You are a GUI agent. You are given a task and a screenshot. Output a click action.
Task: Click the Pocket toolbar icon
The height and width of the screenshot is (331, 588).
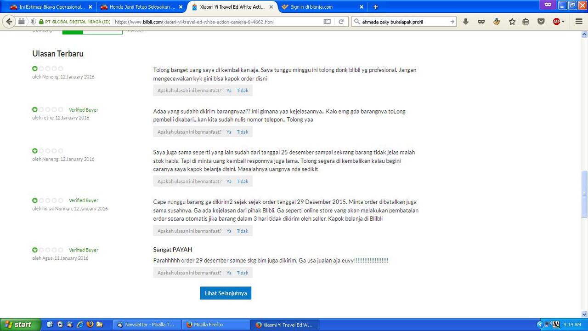(541, 22)
